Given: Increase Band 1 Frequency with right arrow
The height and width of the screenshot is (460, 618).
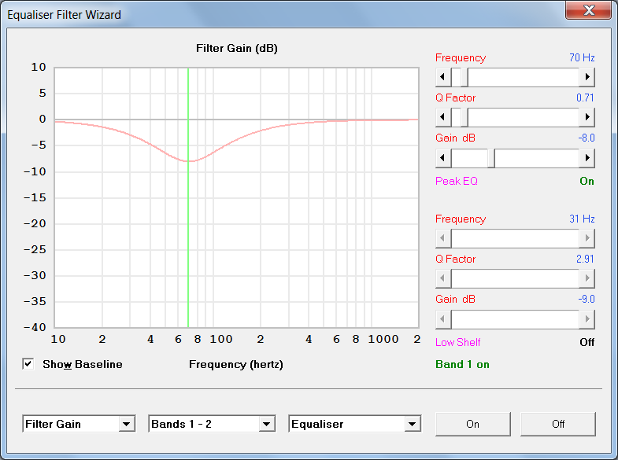Looking at the screenshot, I should click(x=587, y=77).
